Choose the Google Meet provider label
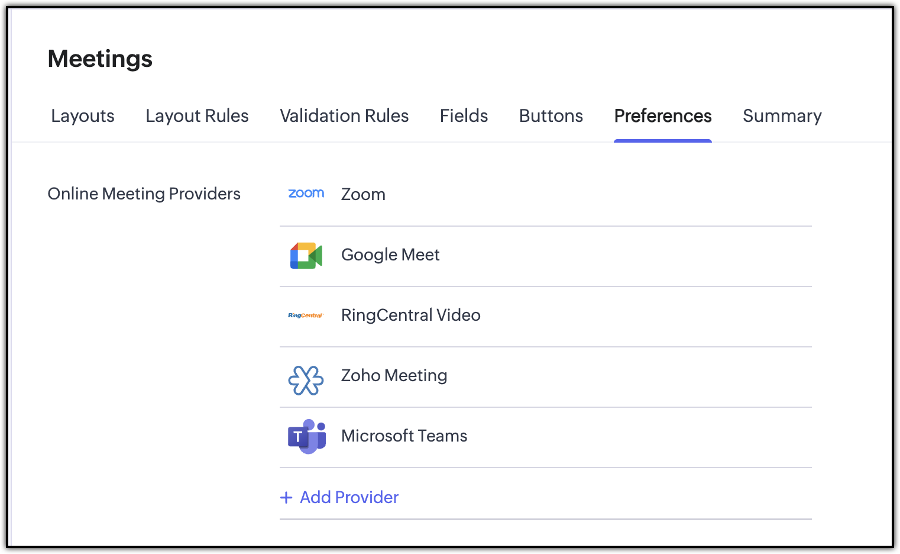900x554 pixels. click(x=390, y=255)
